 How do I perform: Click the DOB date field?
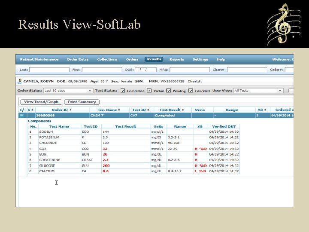145,70
